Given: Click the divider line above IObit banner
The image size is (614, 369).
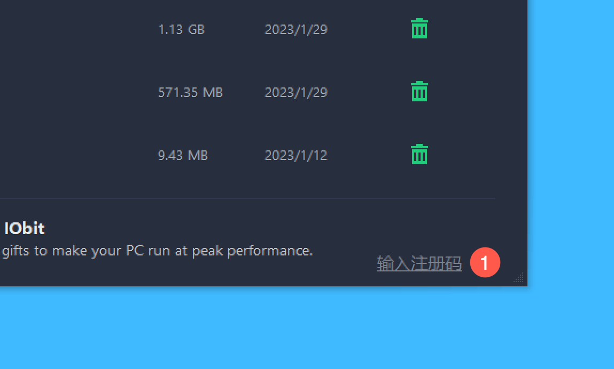Looking at the screenshot, I should [x=247, y=198].
